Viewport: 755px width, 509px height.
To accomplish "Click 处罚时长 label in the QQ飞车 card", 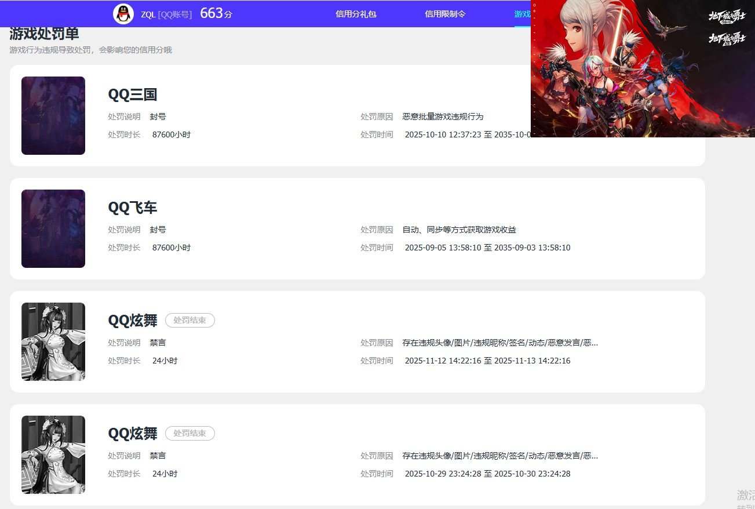I will coord(124,248).
